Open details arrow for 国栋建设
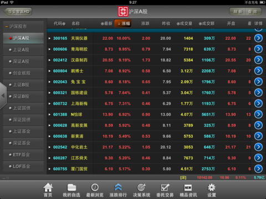 point(258,92)
